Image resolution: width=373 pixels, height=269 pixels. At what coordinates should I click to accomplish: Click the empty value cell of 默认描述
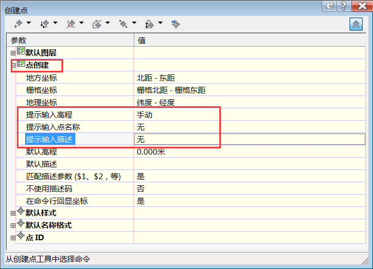[250, 164]
